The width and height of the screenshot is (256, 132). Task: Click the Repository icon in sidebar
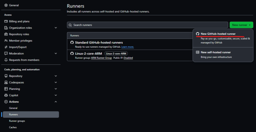tap(6, 76)
